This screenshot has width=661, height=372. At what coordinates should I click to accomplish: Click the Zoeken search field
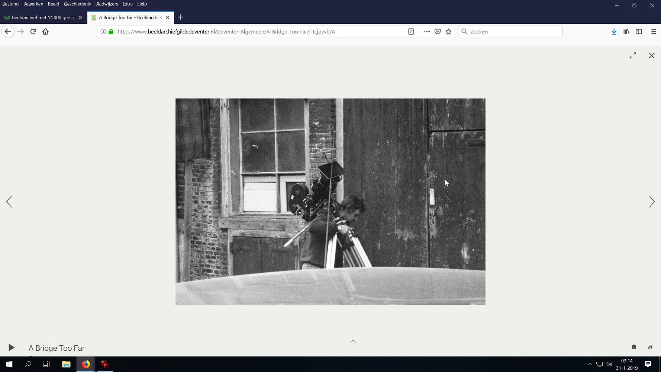point(513,32)
